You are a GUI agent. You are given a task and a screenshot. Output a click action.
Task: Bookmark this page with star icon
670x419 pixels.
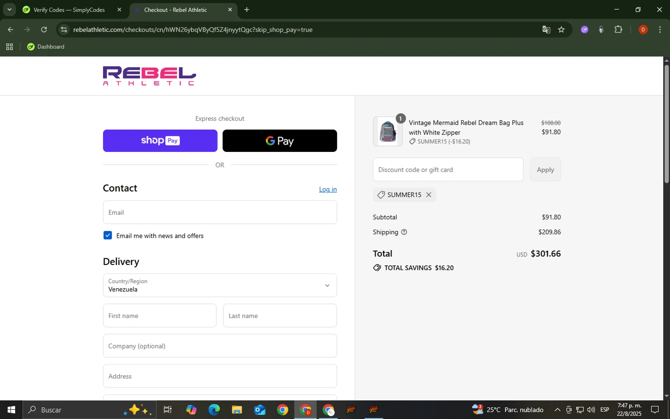(x=561, y=29)
